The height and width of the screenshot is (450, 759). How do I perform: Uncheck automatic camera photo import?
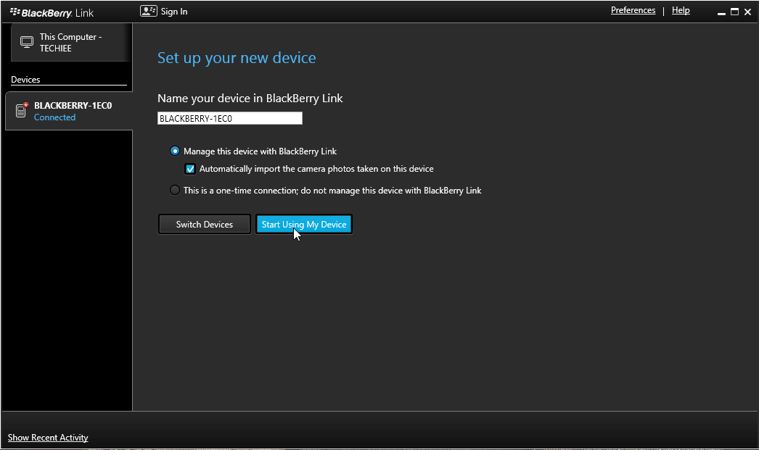coord(190,169)
